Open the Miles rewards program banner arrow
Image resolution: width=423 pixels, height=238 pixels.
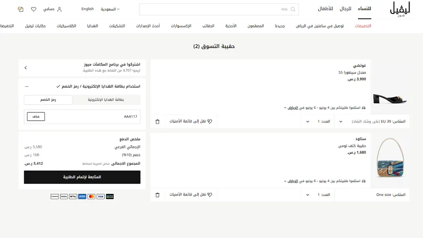(26, 67)
